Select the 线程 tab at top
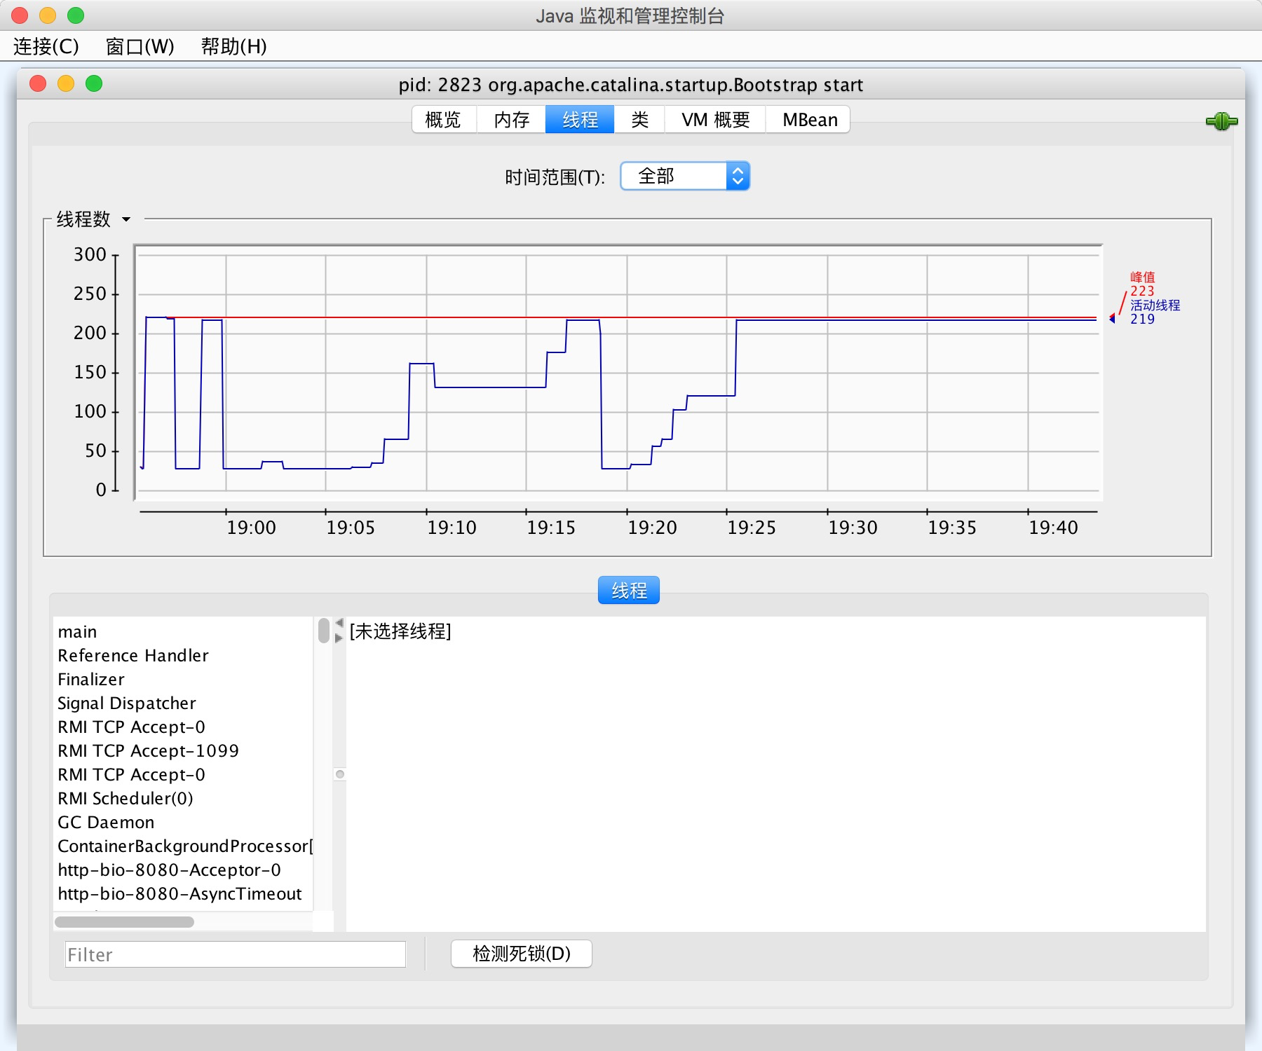 pyautogui.click(x=580, y=120)
